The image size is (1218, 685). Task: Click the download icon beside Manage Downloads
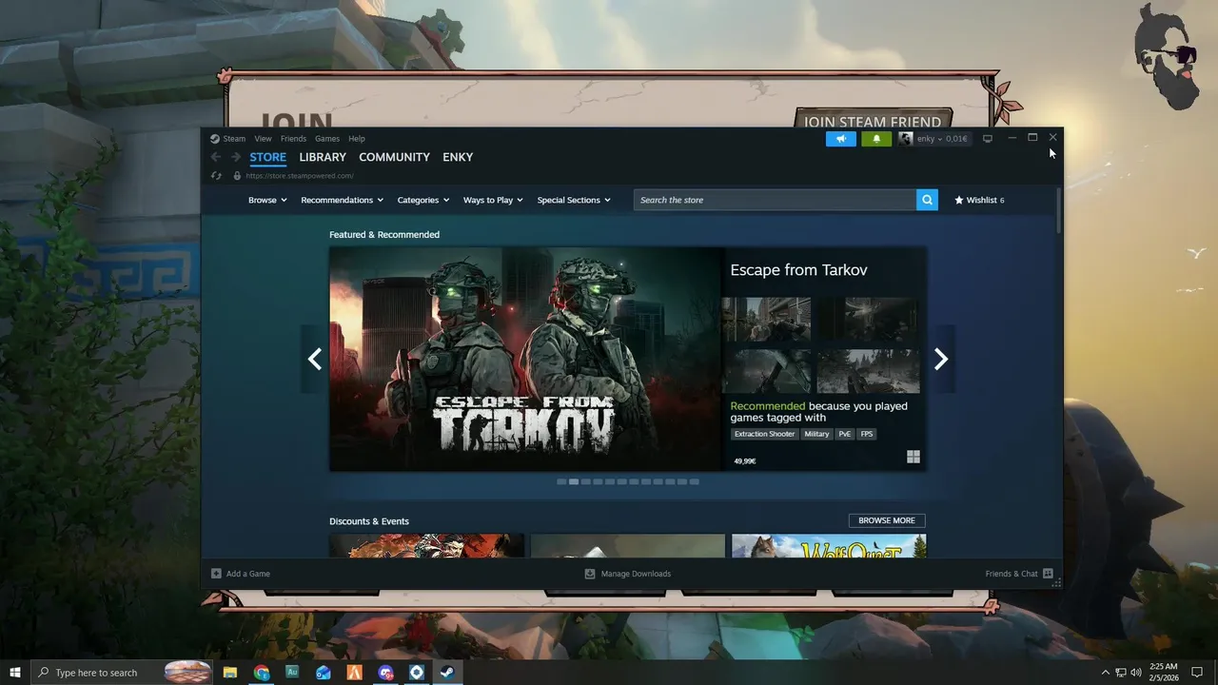point(590,574)
